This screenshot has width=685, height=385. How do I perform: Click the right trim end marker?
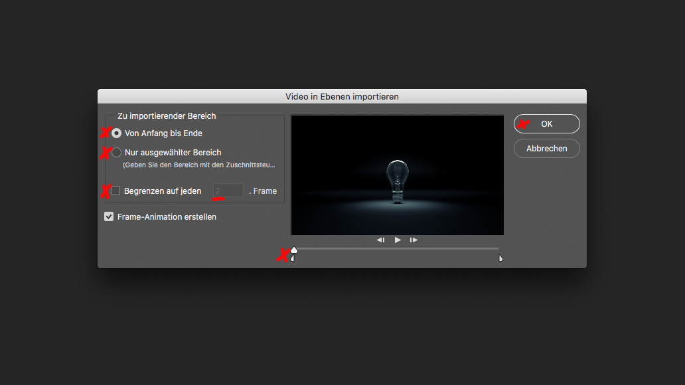coord(500,258)
